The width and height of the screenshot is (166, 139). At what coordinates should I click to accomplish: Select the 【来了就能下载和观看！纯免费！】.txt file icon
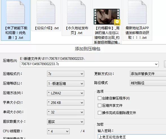16,12
